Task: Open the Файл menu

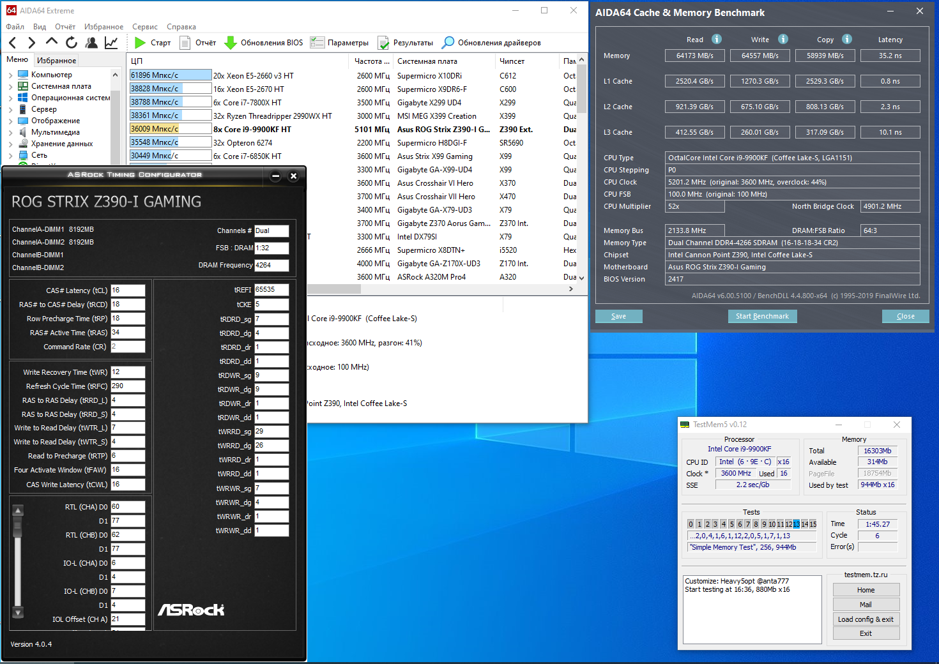Action: (x=15, y=27)
